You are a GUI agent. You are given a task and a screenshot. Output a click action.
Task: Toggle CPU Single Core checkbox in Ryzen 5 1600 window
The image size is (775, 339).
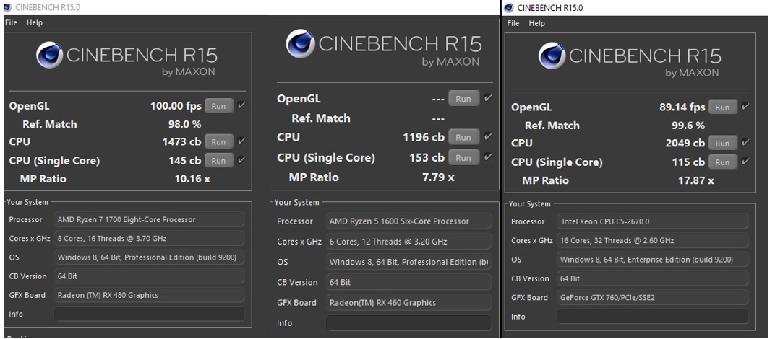point(488,157)
